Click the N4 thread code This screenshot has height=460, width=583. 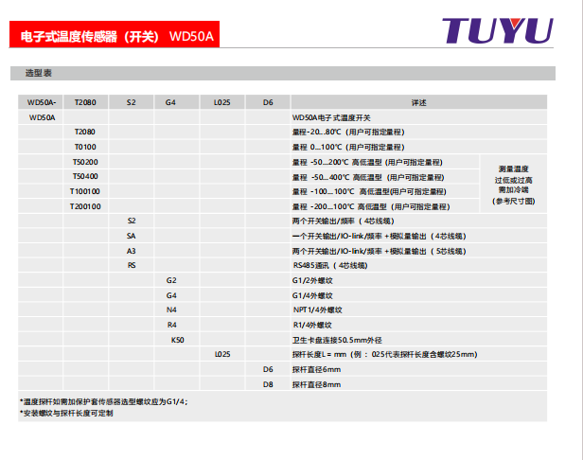click(171, 310)
